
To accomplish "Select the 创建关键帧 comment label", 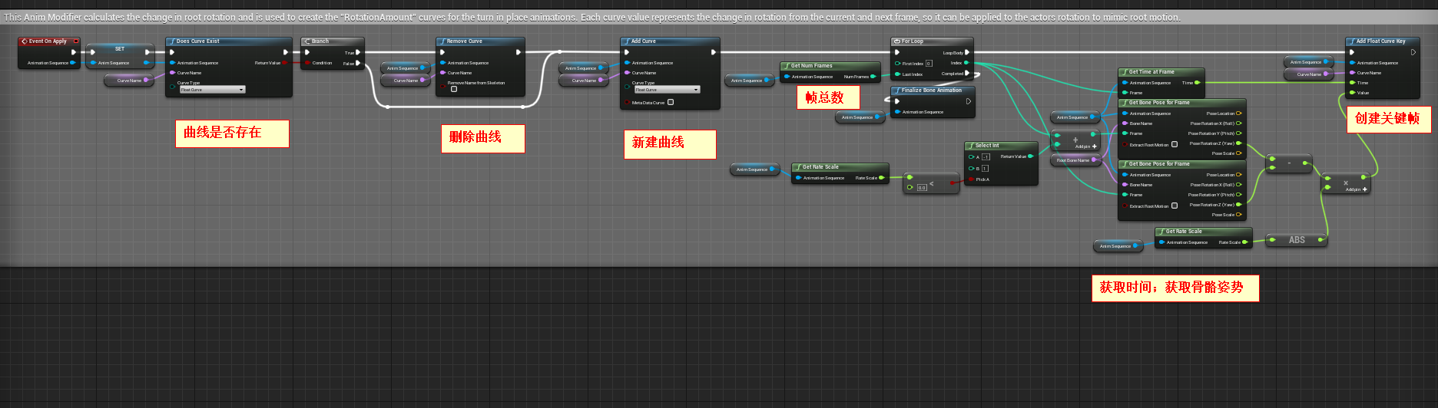I will pos(1387,118).
